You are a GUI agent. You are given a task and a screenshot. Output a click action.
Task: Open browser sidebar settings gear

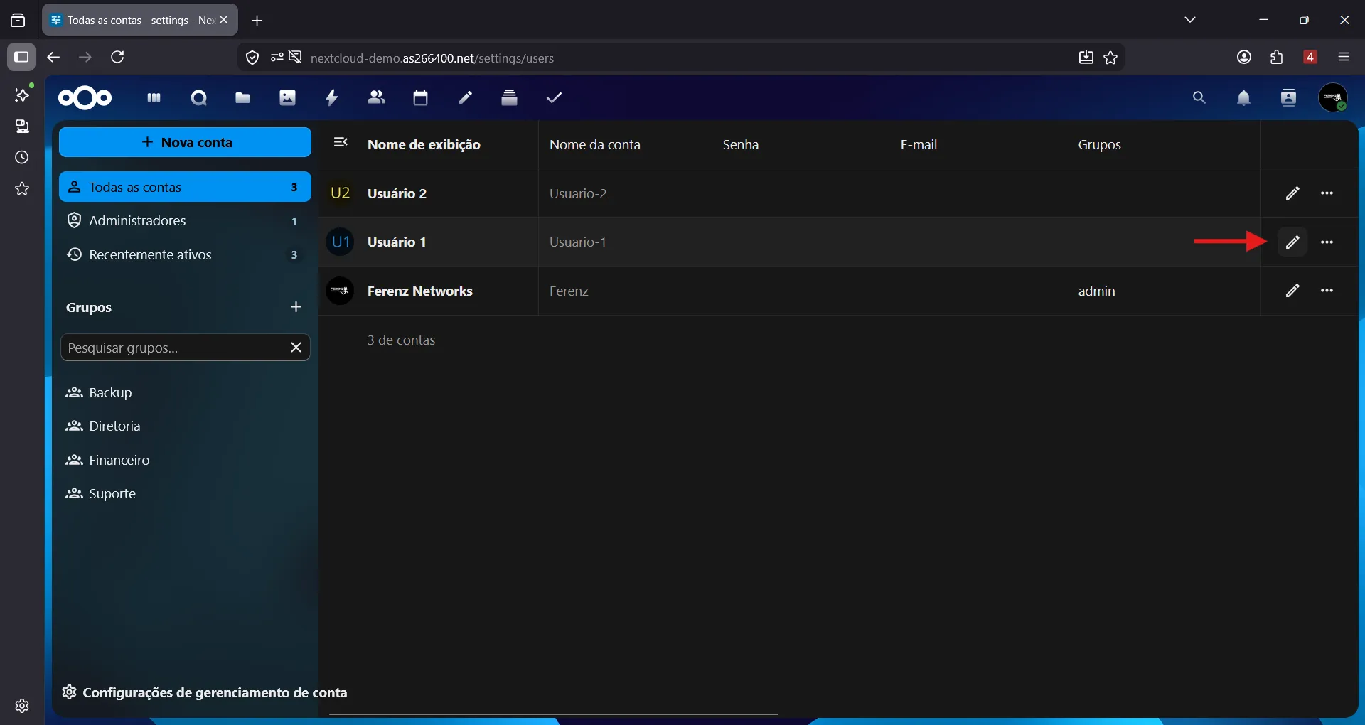coord(22,706)
